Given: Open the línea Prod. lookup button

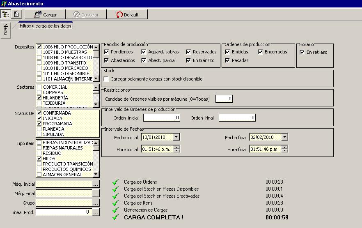Looking at the screenshot, I should click(96, 212).
